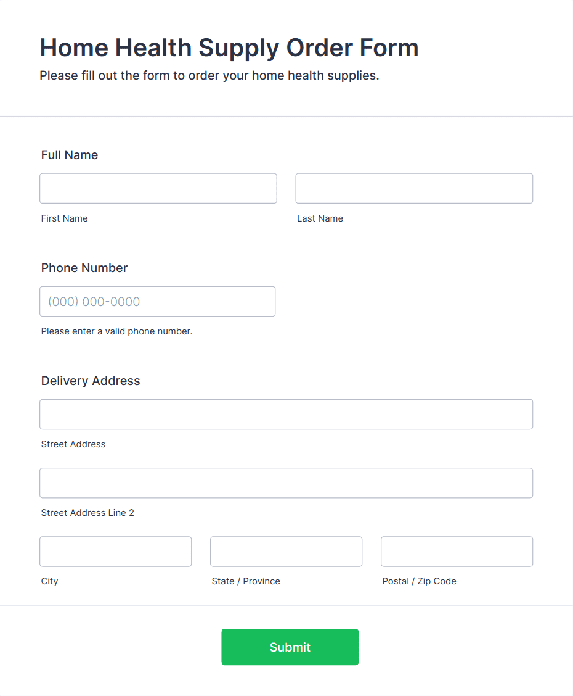The width and height of the screenshot is (573, 696).
Task: Click the Full Name label
Action: tap(70, 155)
